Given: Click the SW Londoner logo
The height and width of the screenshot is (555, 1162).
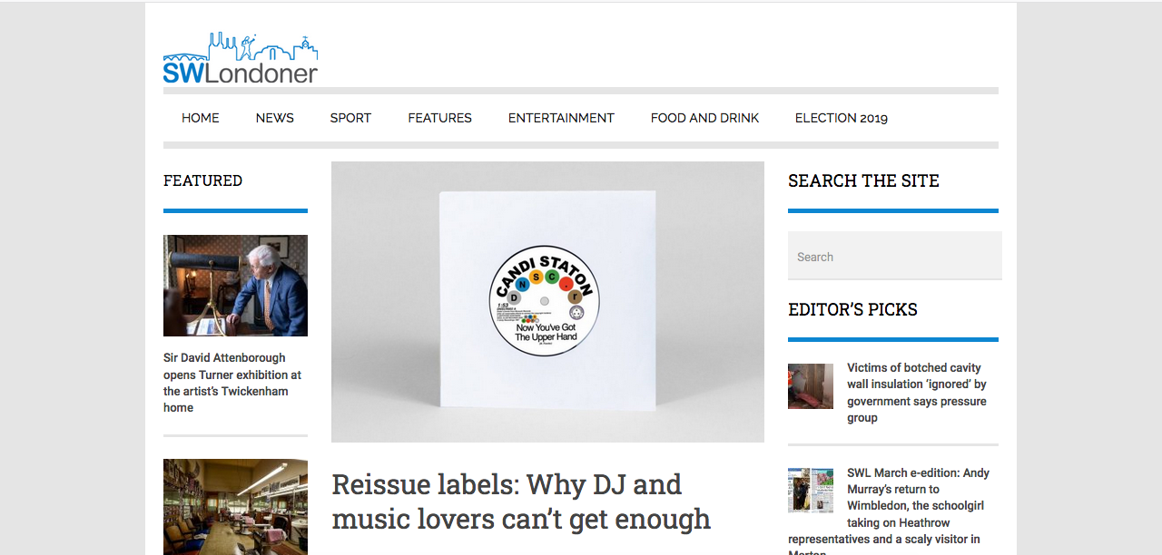Looking at the screenshot, I should tap(241, 58).
